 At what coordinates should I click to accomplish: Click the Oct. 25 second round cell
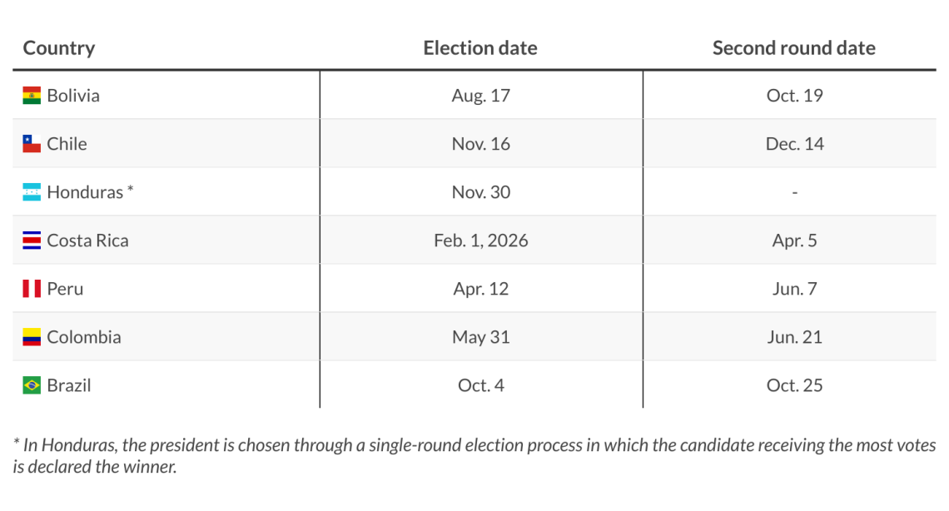click(794, 386)
